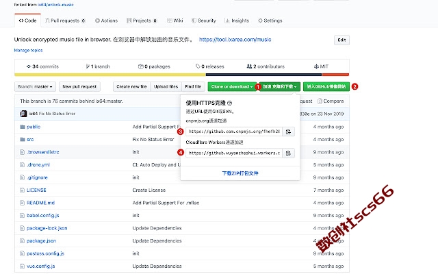Click the .gitignore file icon
Viewport: 438px width, 274px height.
pyautogui.click(x=23, y=177)
